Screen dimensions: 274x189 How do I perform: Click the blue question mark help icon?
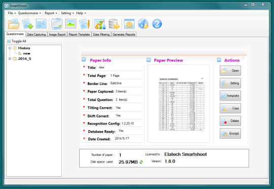(157, 24)
